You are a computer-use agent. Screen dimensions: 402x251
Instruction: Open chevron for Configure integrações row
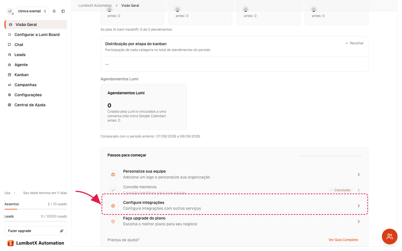(359, 206)
